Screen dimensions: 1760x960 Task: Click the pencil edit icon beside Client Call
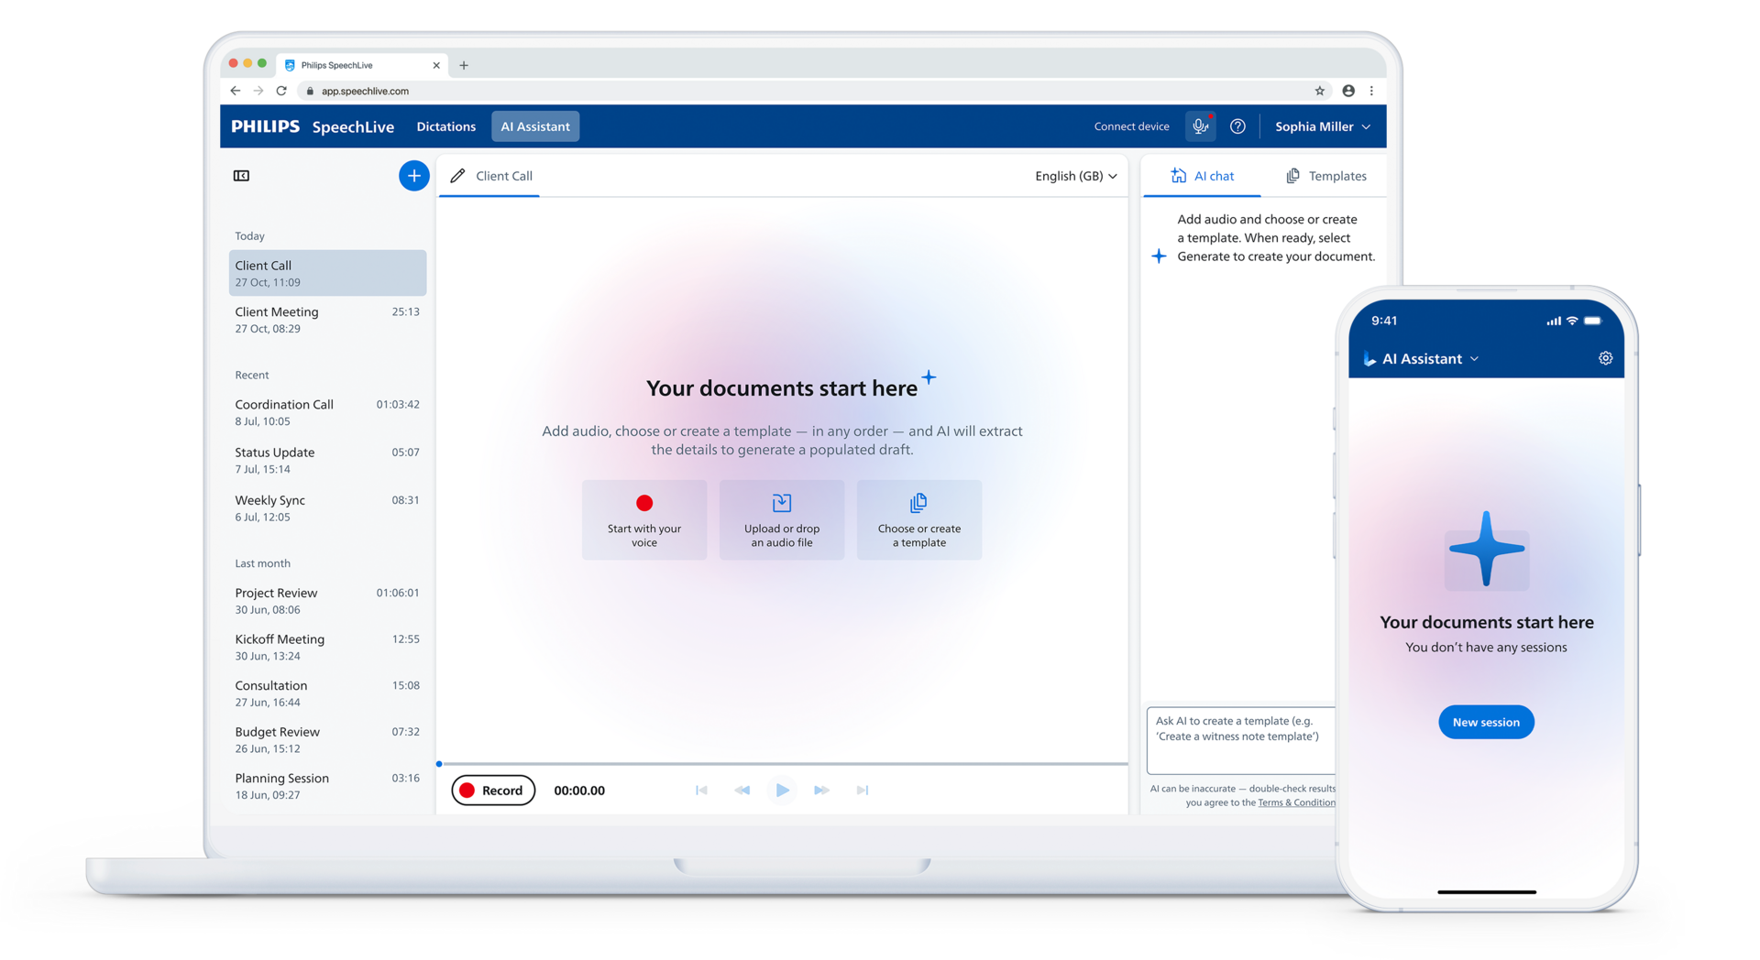[457, 176]
